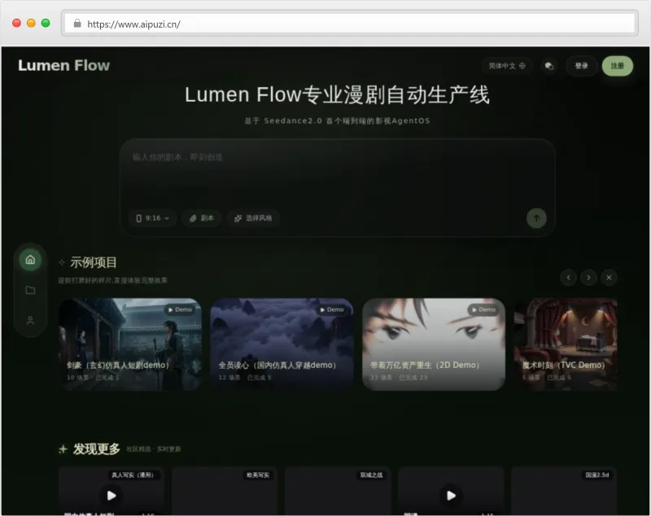The image size is (651, 516).
Task: Click Demo badge on 带着万亿资产重生 card
Action: [483, 310]
